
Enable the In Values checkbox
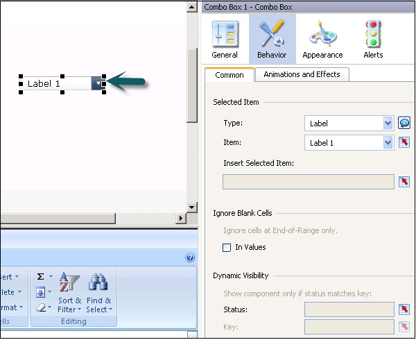[x=227, y=247]
